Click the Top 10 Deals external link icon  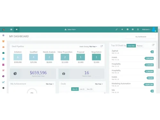(x=153, y=45)
